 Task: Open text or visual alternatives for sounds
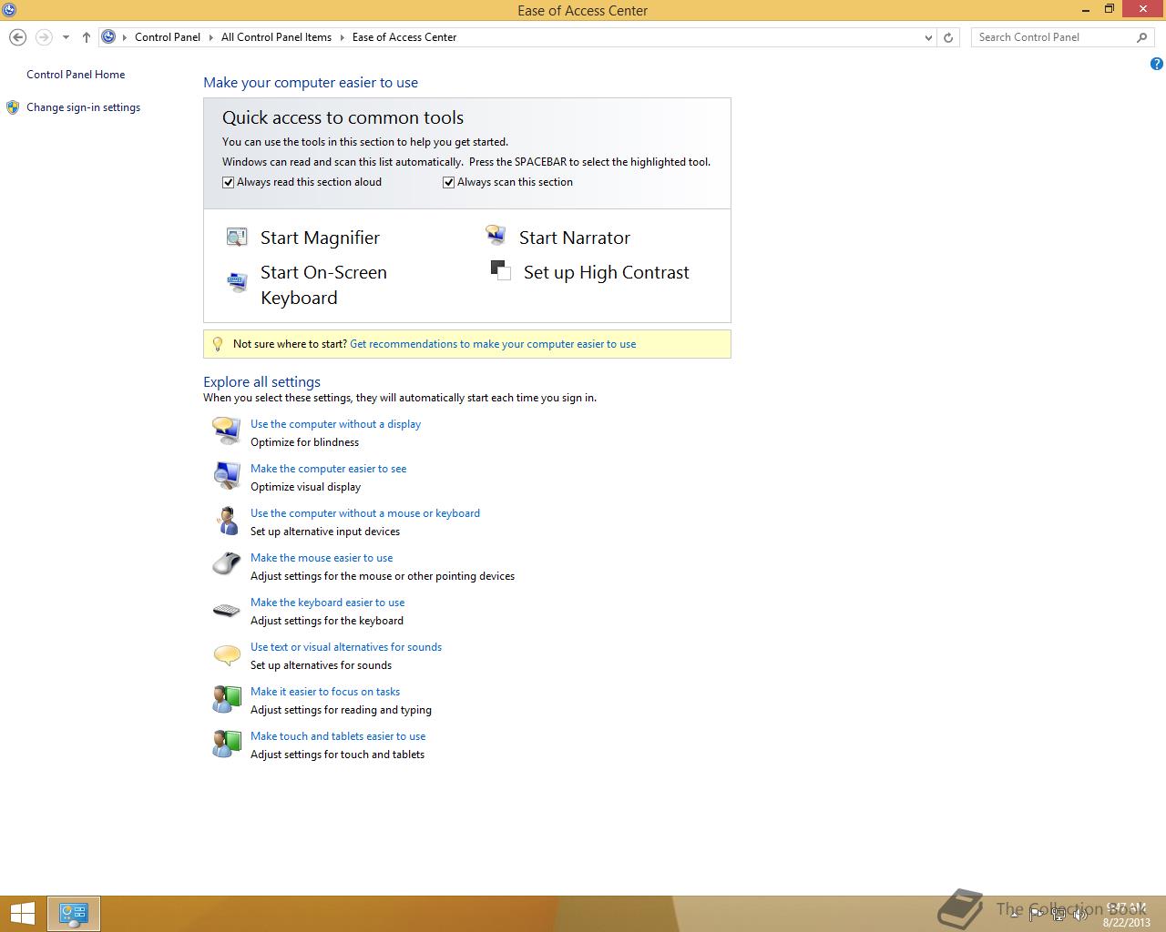(345, 647)
